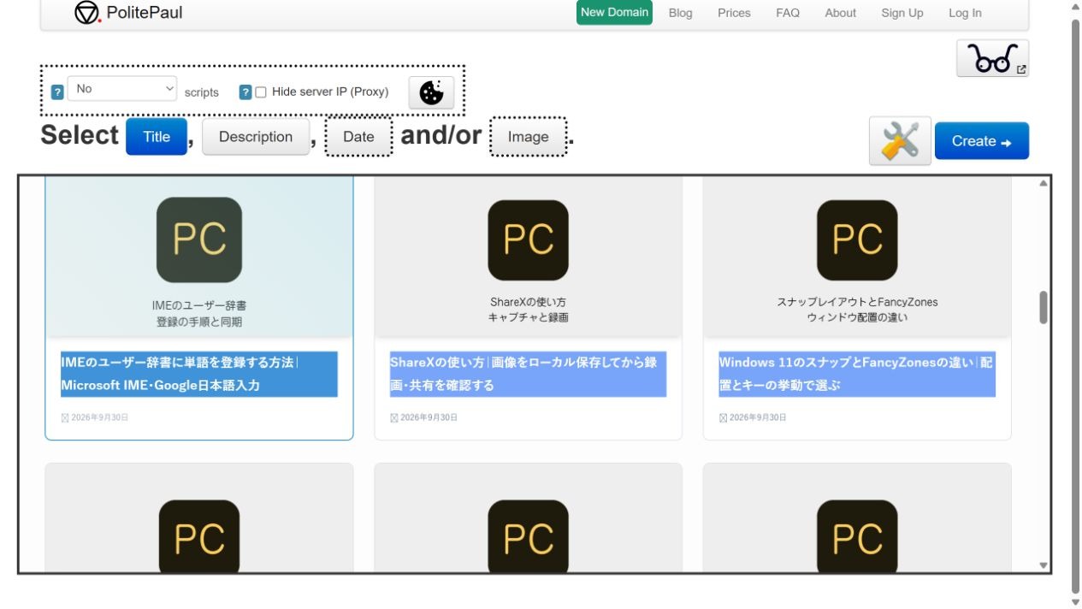The width and height of the screenshot is (1082, 609).
Task: Click the PC icon on FancyZones card
Action: click(857, 240)
